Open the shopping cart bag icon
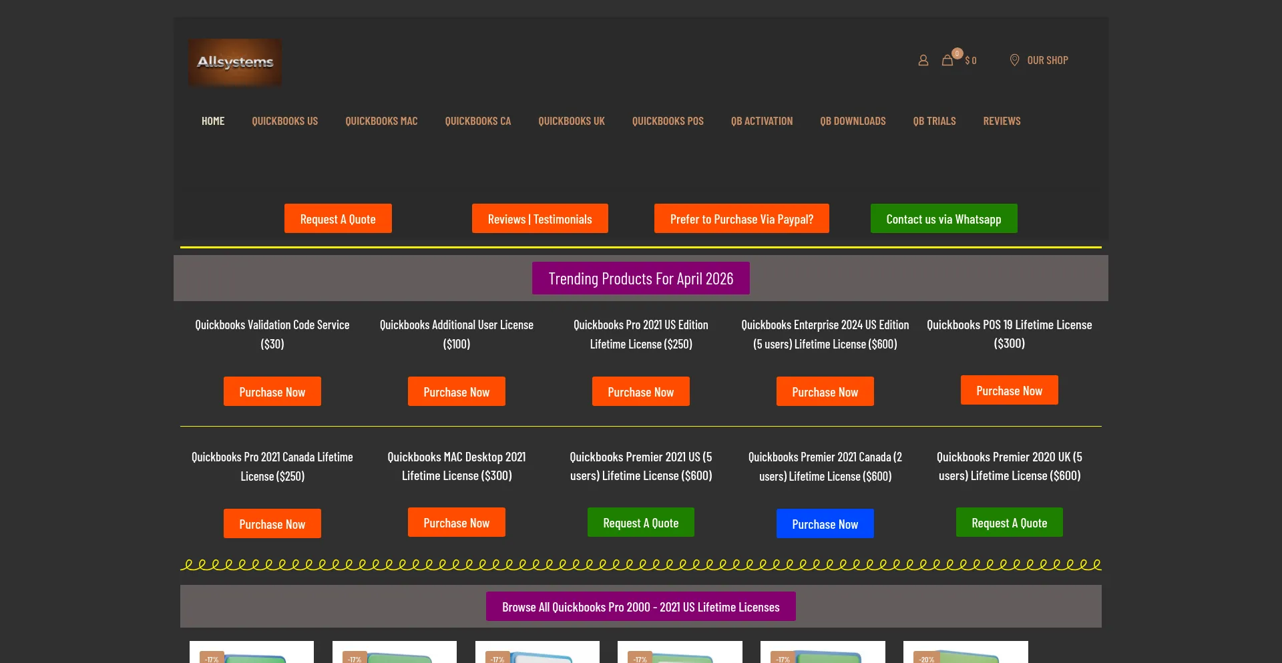This screenshot has height=663, width=1282. tap(947, 60)
